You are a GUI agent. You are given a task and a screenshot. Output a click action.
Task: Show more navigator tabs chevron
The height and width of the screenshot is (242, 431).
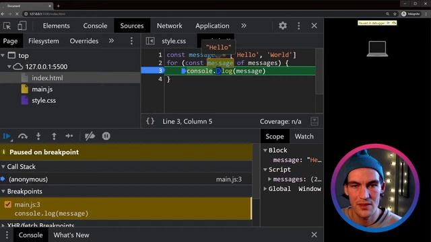pos(111,41)
